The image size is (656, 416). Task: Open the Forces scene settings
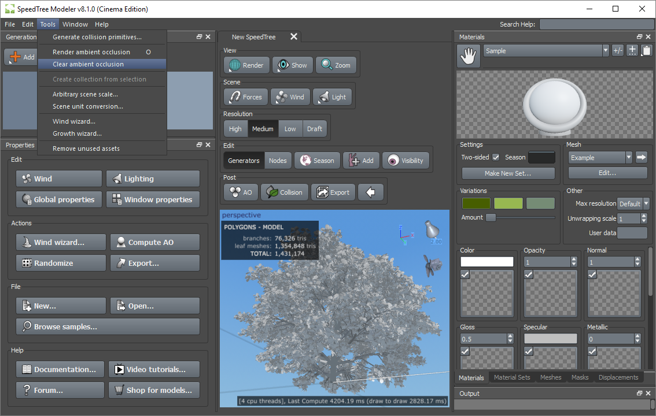click(x=246, y=97)
